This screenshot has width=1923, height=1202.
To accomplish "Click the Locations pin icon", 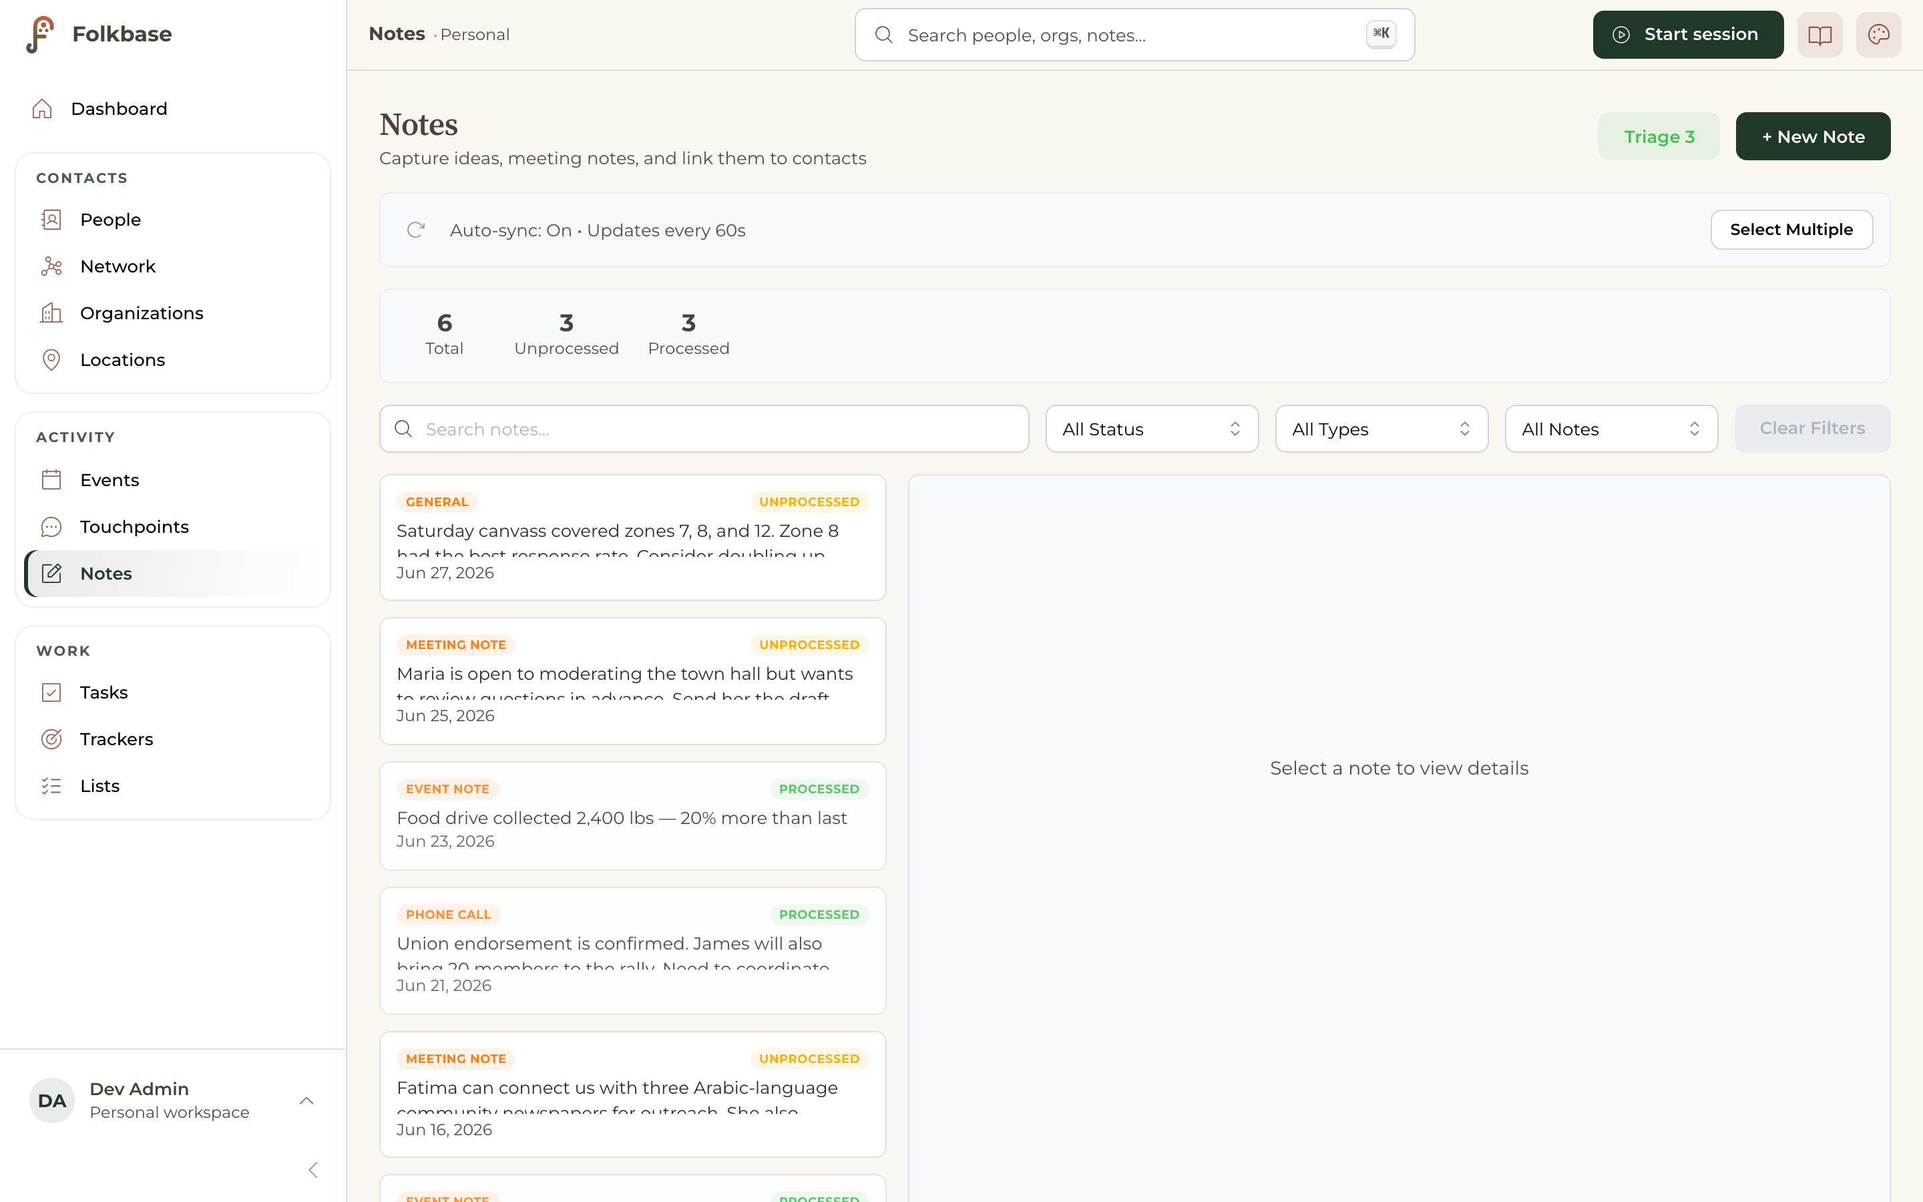I will tap(51, 360).
